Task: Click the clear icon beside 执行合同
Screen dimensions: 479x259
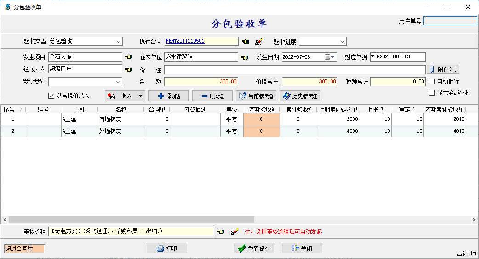Action: coord(259,42)
